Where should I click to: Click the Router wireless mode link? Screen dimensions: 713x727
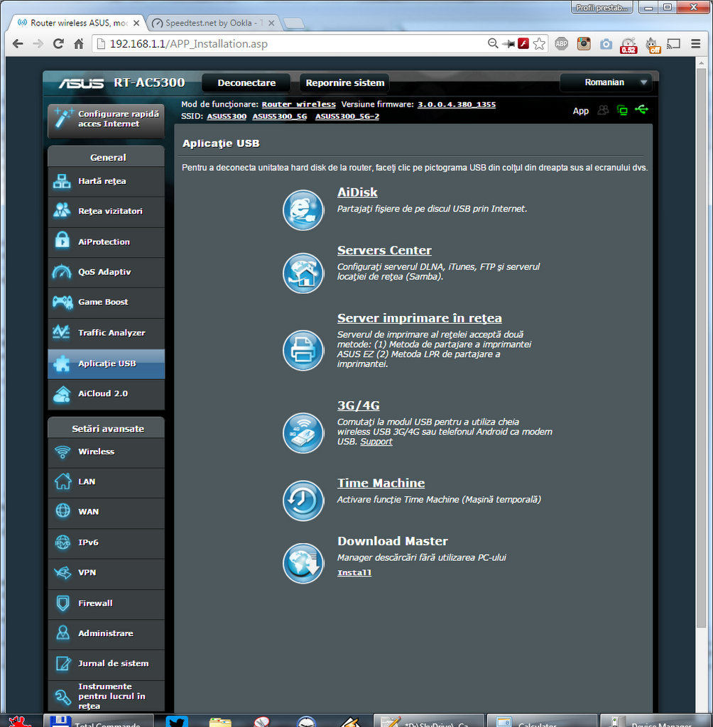(299, 105)
